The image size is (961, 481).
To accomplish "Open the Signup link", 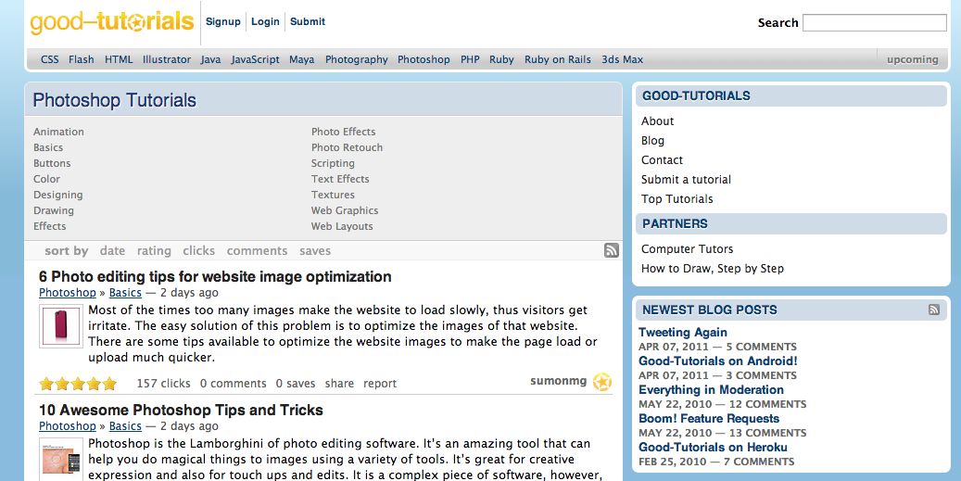I will [x=223, y=21].
